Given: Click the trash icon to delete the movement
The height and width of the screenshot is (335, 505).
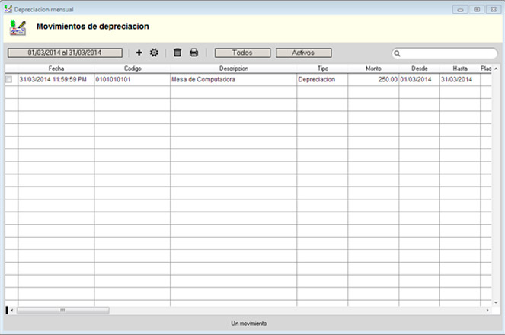Looking at the screenshot, I should [x=177, y=53].
